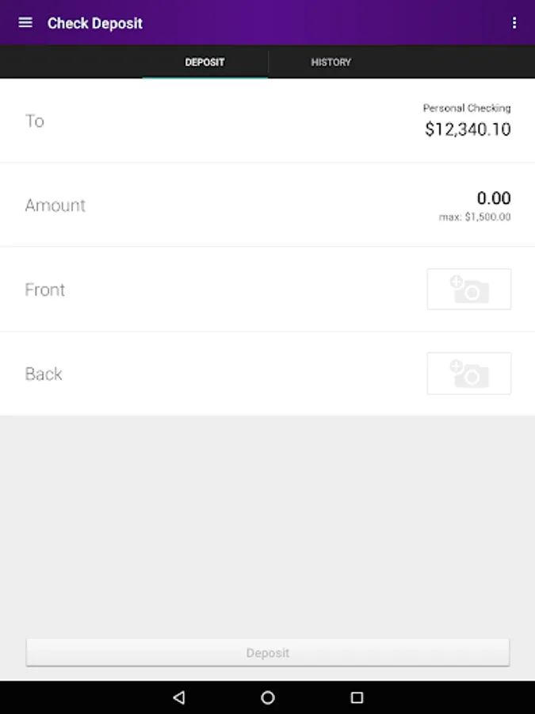Open the hamburger navigation menu
This screenshot has height=714, width=535.
(x=25, y=22)
